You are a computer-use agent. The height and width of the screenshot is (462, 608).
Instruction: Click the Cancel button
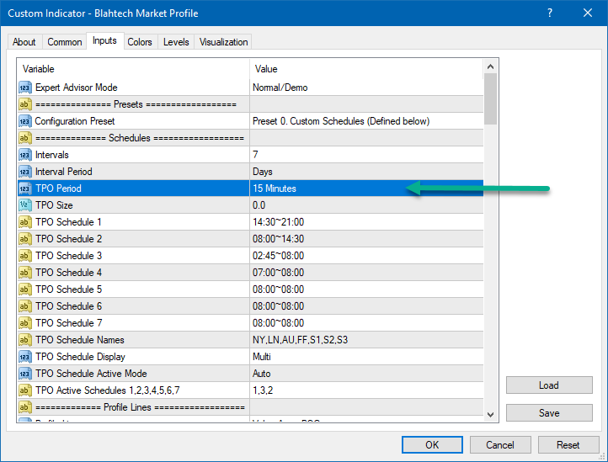(x=500, y=444)
